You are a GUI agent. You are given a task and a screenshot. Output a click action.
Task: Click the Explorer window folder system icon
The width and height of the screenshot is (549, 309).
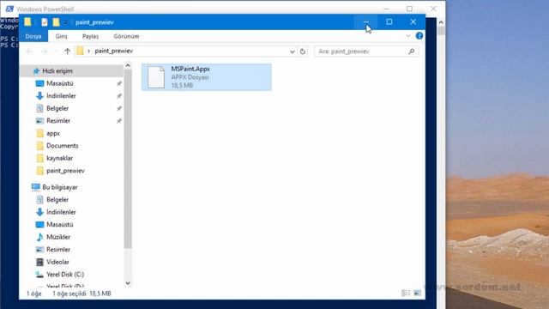tap(27, 21)
